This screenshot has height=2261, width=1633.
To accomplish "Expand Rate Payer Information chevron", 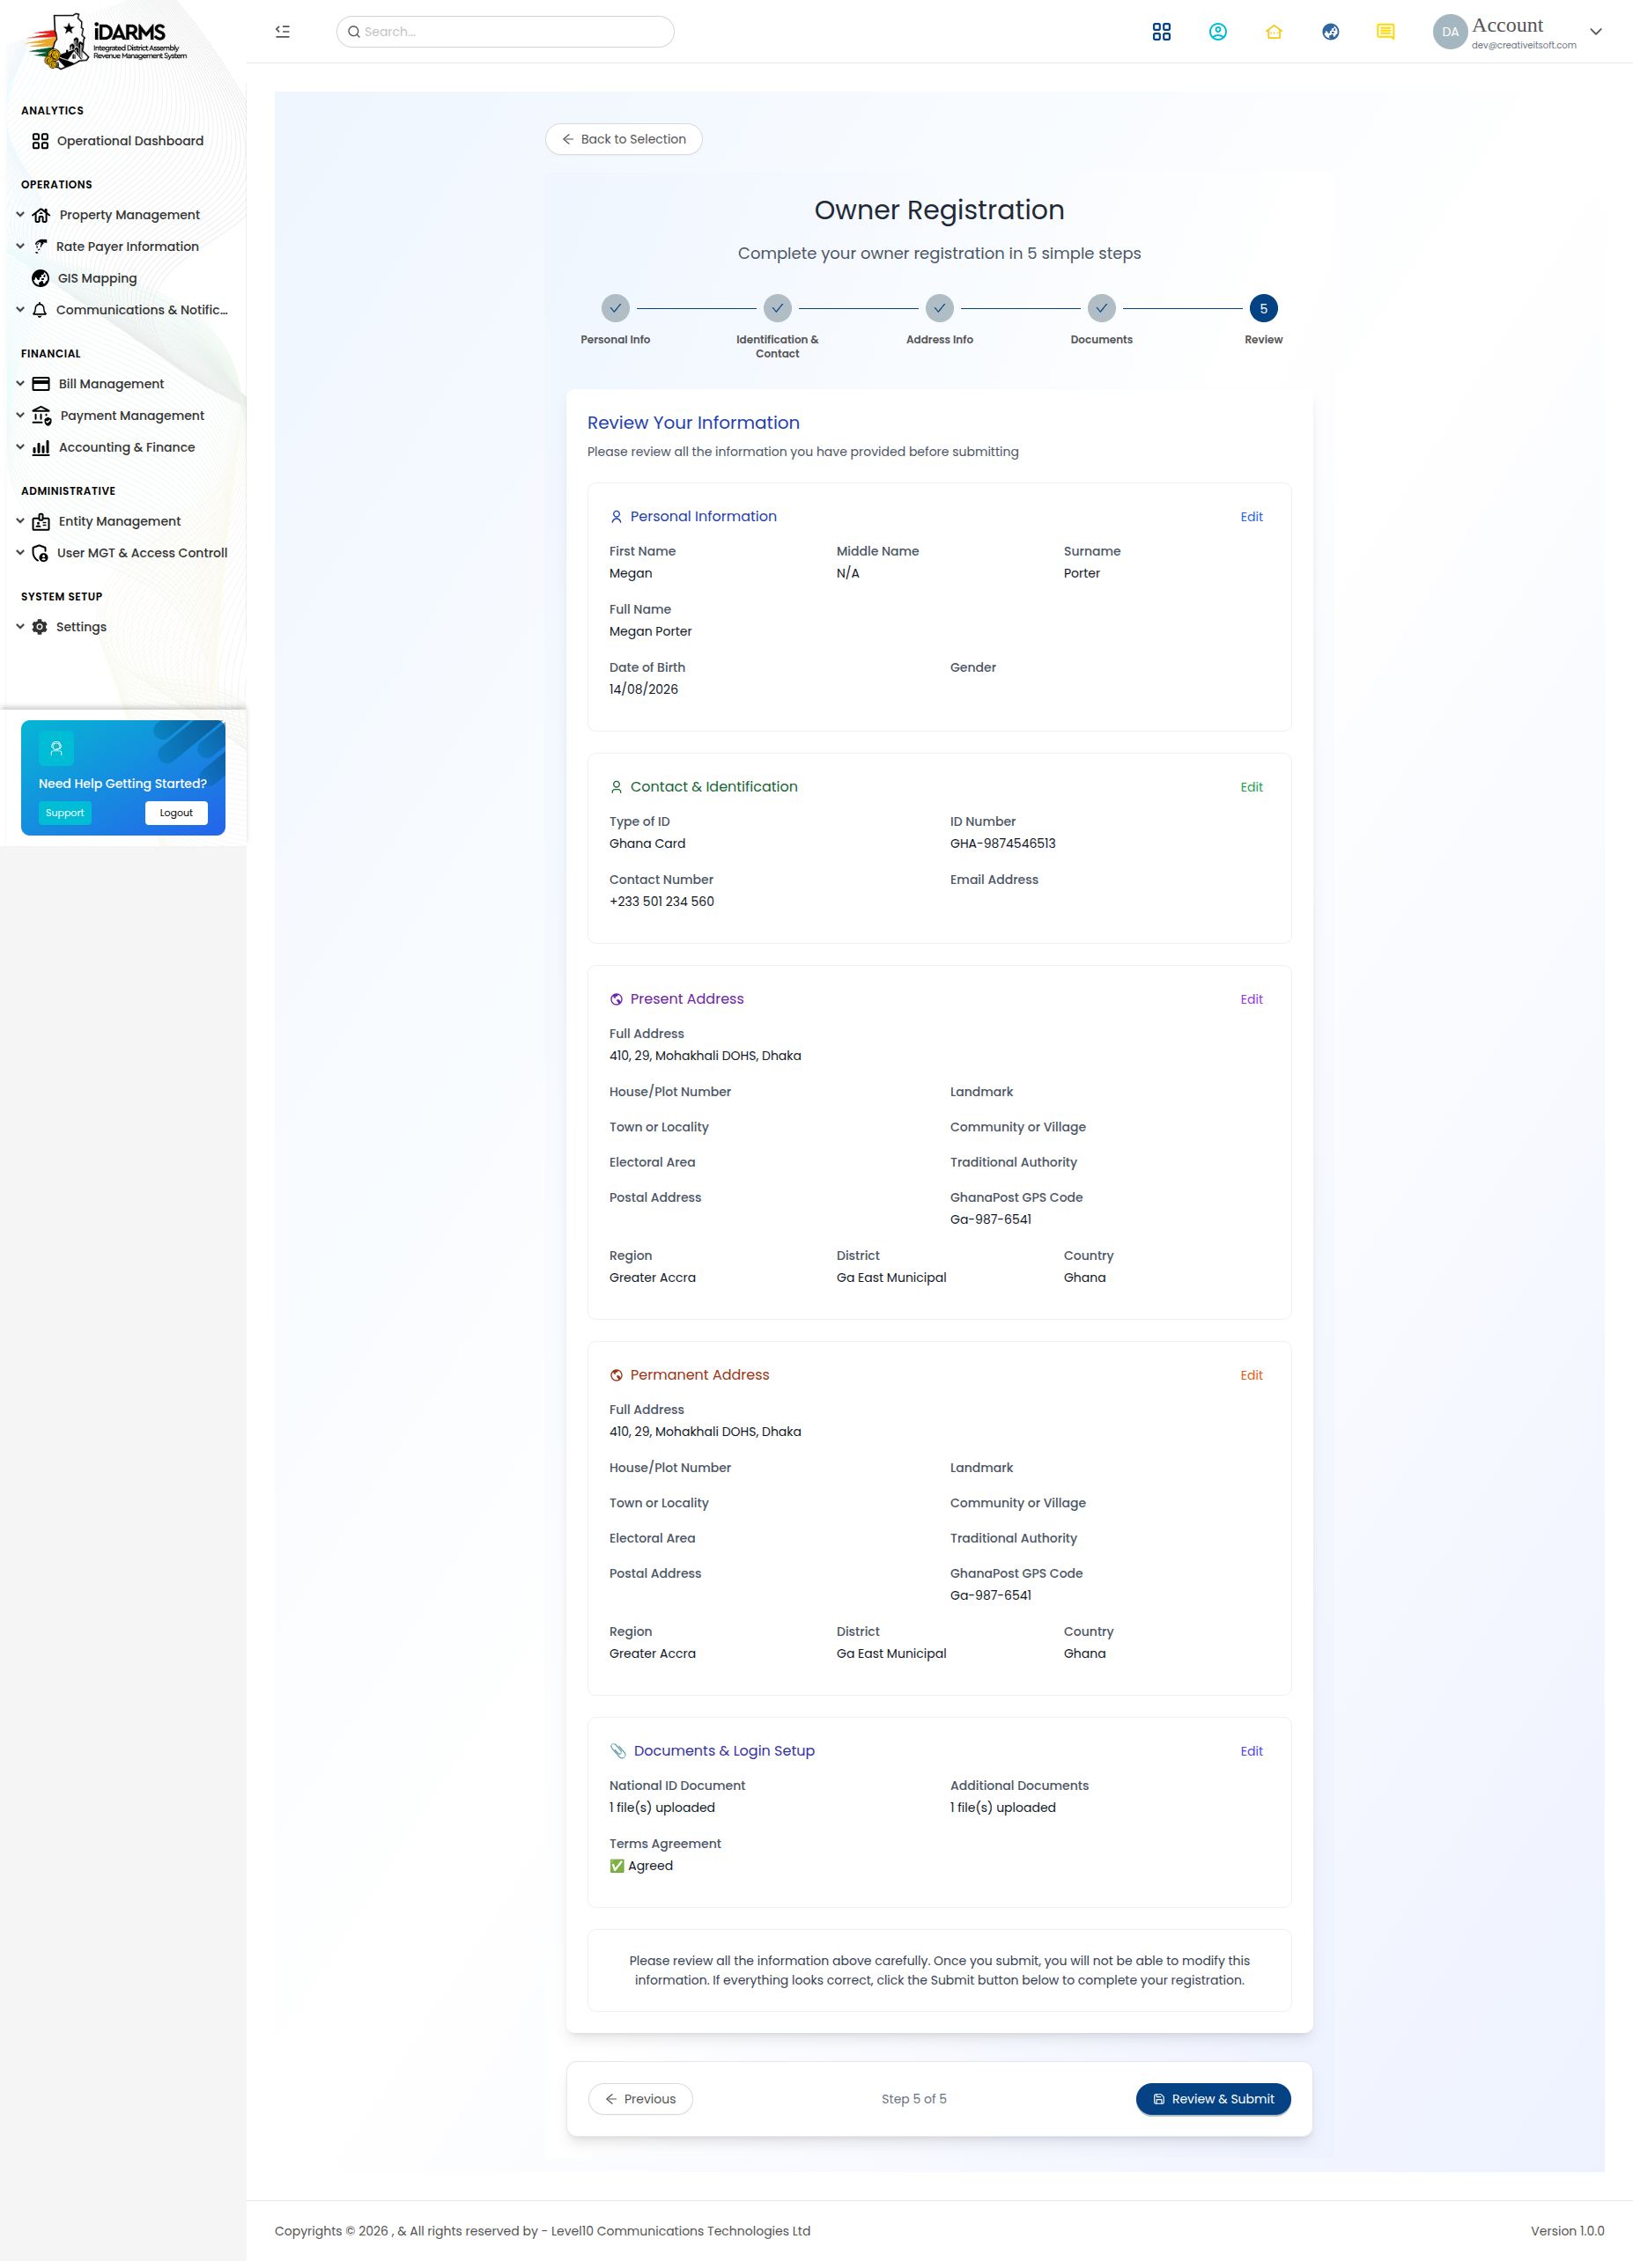I will 20,247.
